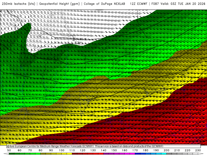Select the cyan swatch ending at 200
207x155 pixels.
[x=164, y=154]
